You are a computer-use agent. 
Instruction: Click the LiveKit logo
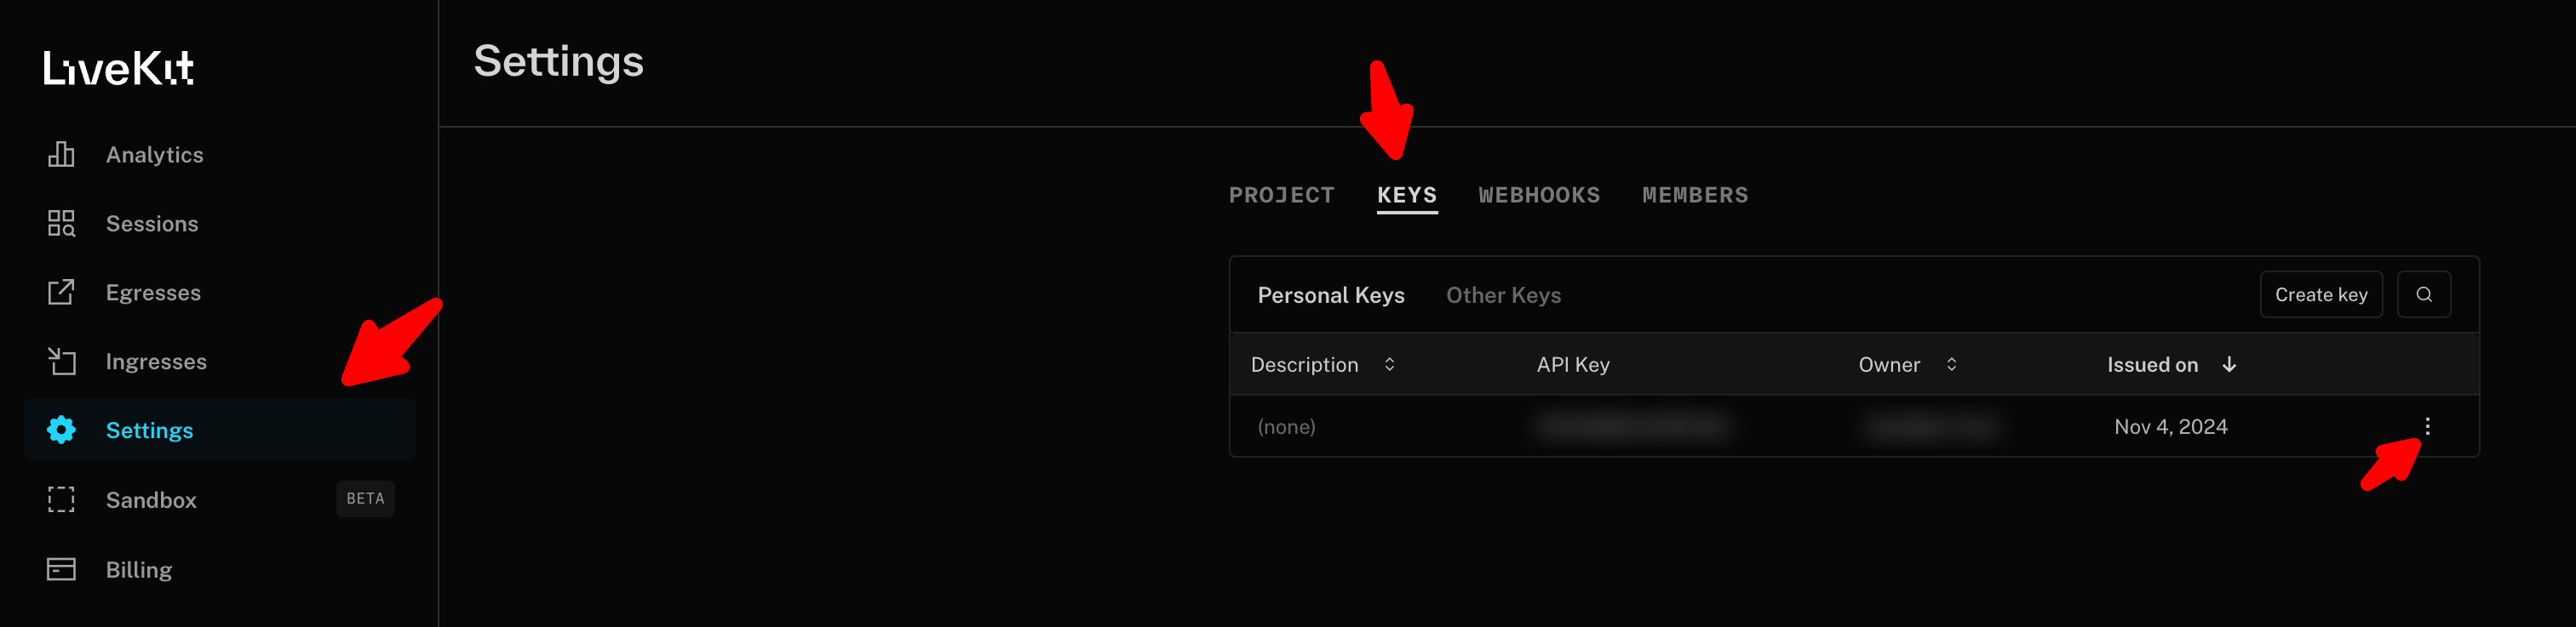coord(118,68)
